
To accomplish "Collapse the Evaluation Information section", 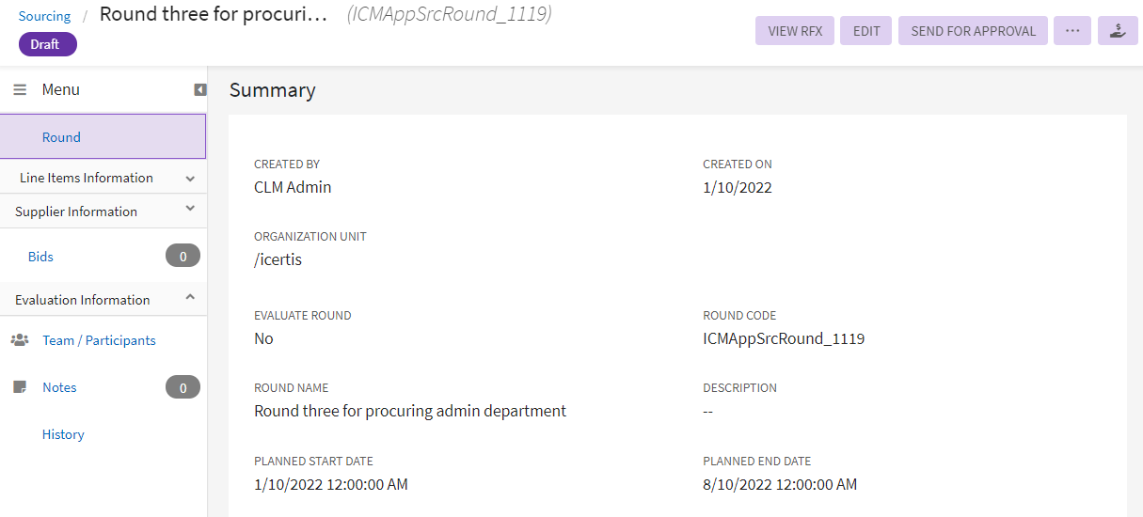I will pyautogui.click(x=190, y=297).
